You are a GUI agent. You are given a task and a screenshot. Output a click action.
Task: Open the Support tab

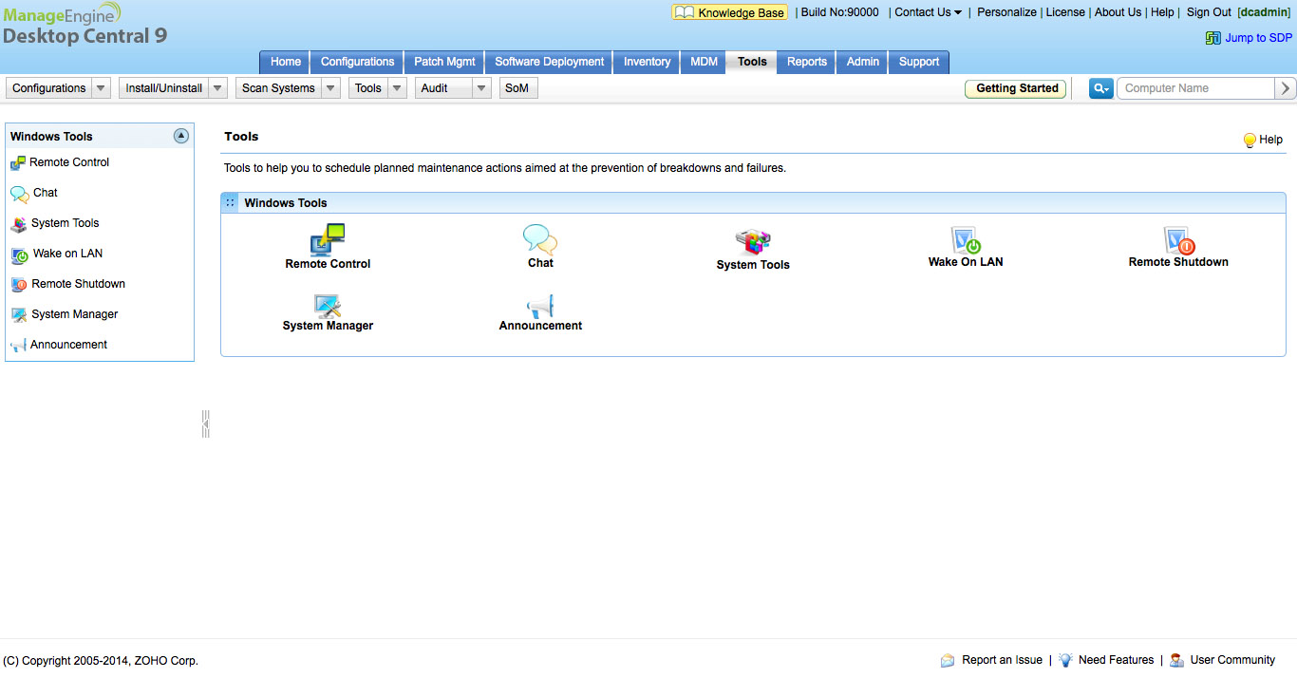[919, 62]
